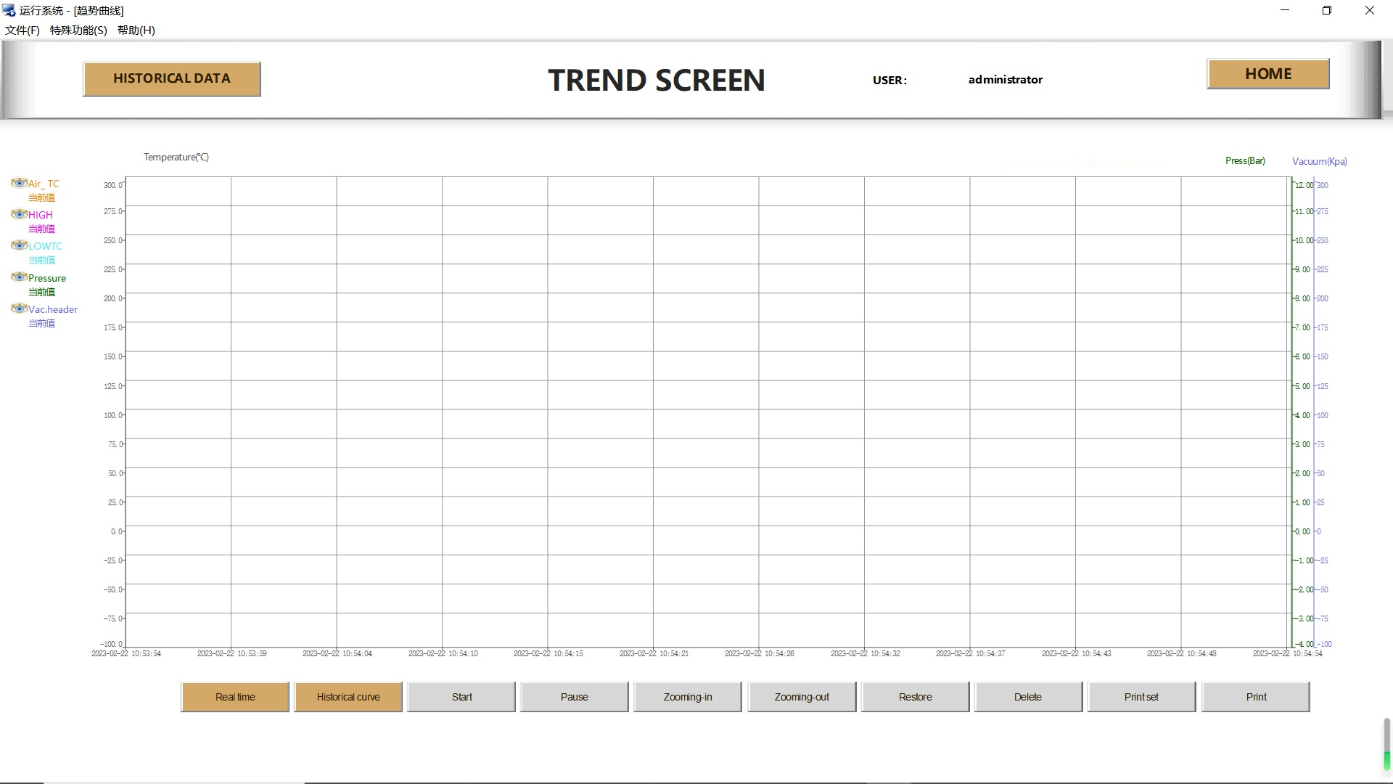Open the 帮助(H) help menu
The image size is (1393, 784).
coord(136,30)
